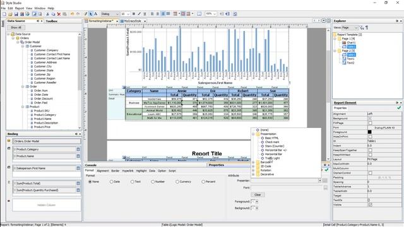Screen dimensions: 404x227
Task: Click the refresh toolbar icon after zoom
Action: (x=235, y=14)
